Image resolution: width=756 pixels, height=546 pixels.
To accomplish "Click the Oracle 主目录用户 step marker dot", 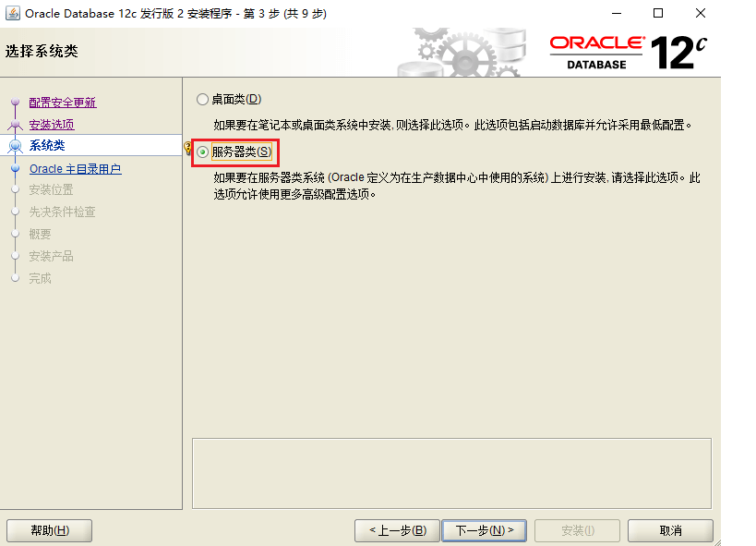I will 16,168.
